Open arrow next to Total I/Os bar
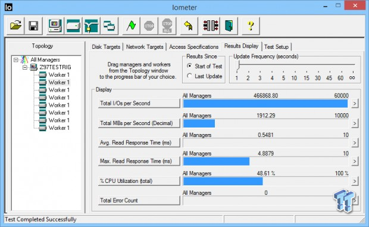 [x=355, y=104]
